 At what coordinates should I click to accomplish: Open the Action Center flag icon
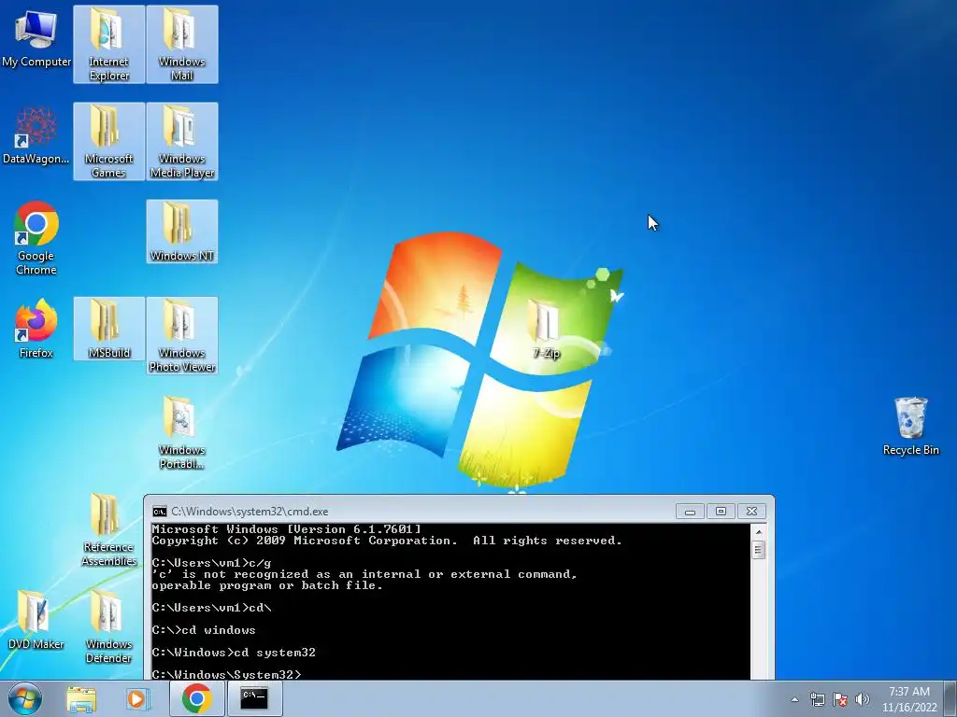click(840, 699)
